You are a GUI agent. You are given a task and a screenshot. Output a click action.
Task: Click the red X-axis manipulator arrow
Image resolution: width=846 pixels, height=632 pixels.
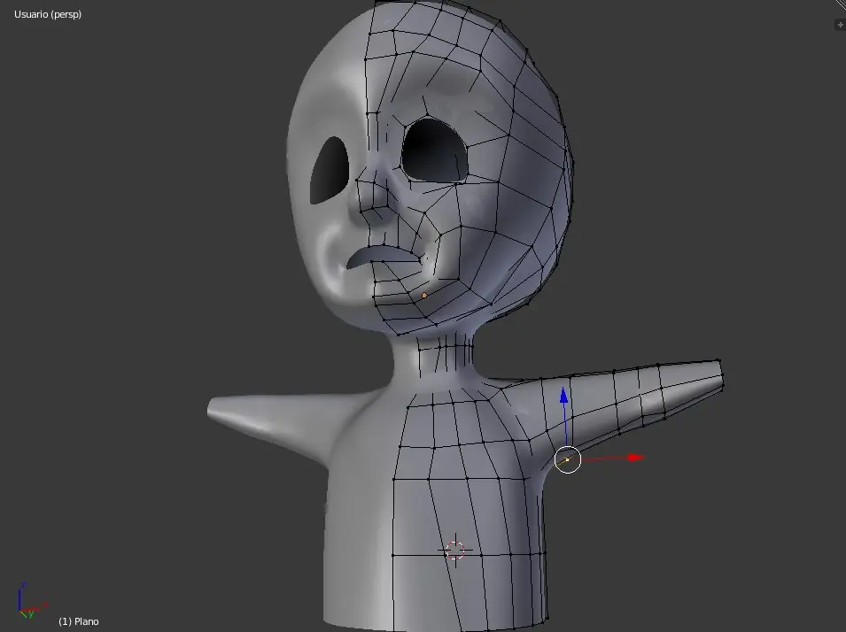633,458
